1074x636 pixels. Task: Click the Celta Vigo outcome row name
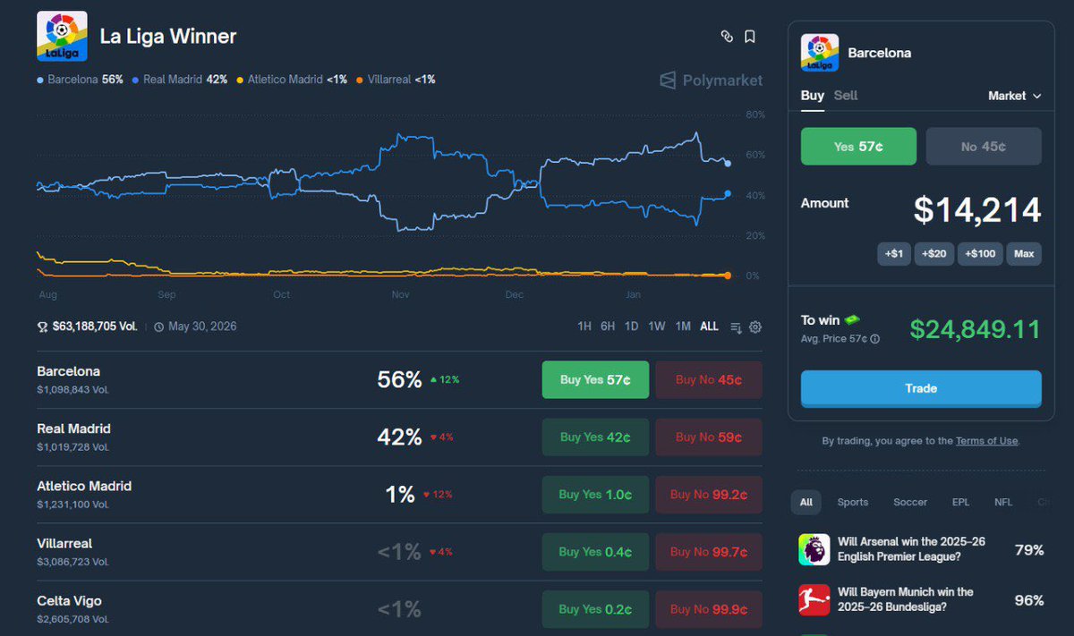tap(69, 600)
